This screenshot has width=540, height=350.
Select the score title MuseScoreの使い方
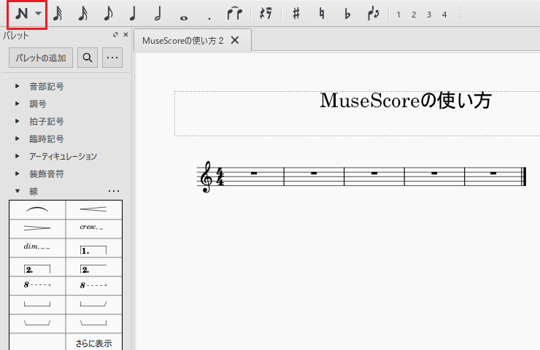405,101
